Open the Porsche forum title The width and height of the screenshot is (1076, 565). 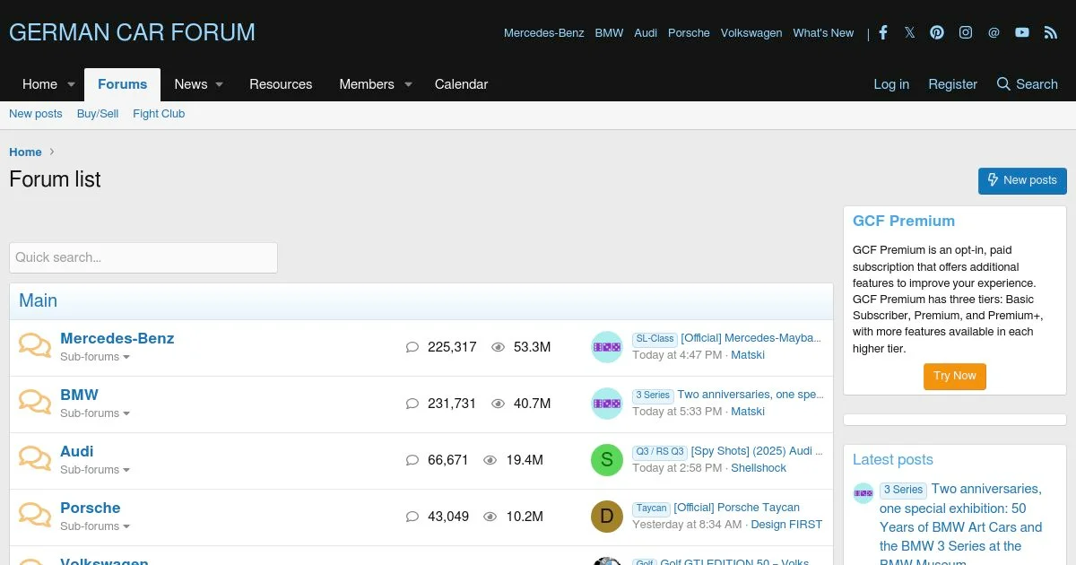coord(91,508)
